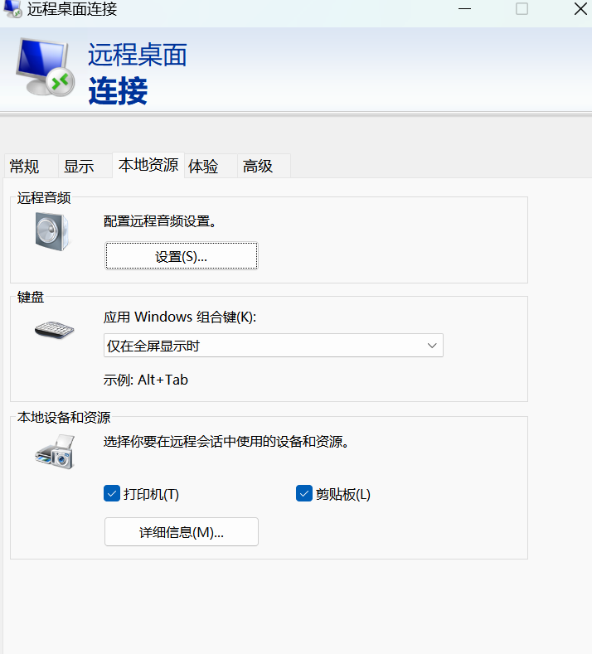This screenshot has width=592, height=654.
Task: Open the 高级 tab
Action: [x=264, y=166]
